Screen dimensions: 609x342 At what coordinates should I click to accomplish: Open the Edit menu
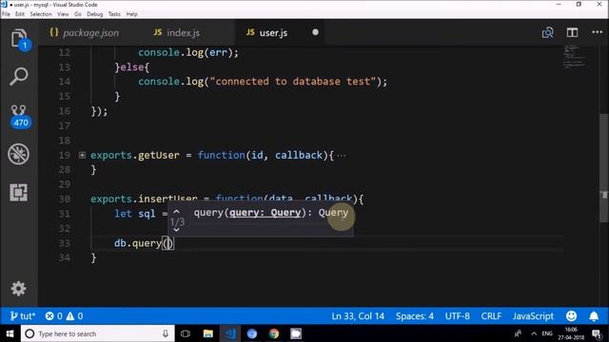20,14
